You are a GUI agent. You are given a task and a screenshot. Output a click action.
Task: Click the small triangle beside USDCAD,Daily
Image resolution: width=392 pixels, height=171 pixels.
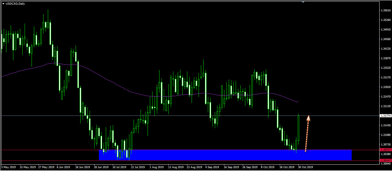pos(3,4)
